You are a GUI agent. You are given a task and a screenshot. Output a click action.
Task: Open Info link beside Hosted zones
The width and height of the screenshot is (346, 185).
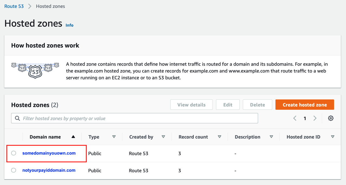click(69, 25)
